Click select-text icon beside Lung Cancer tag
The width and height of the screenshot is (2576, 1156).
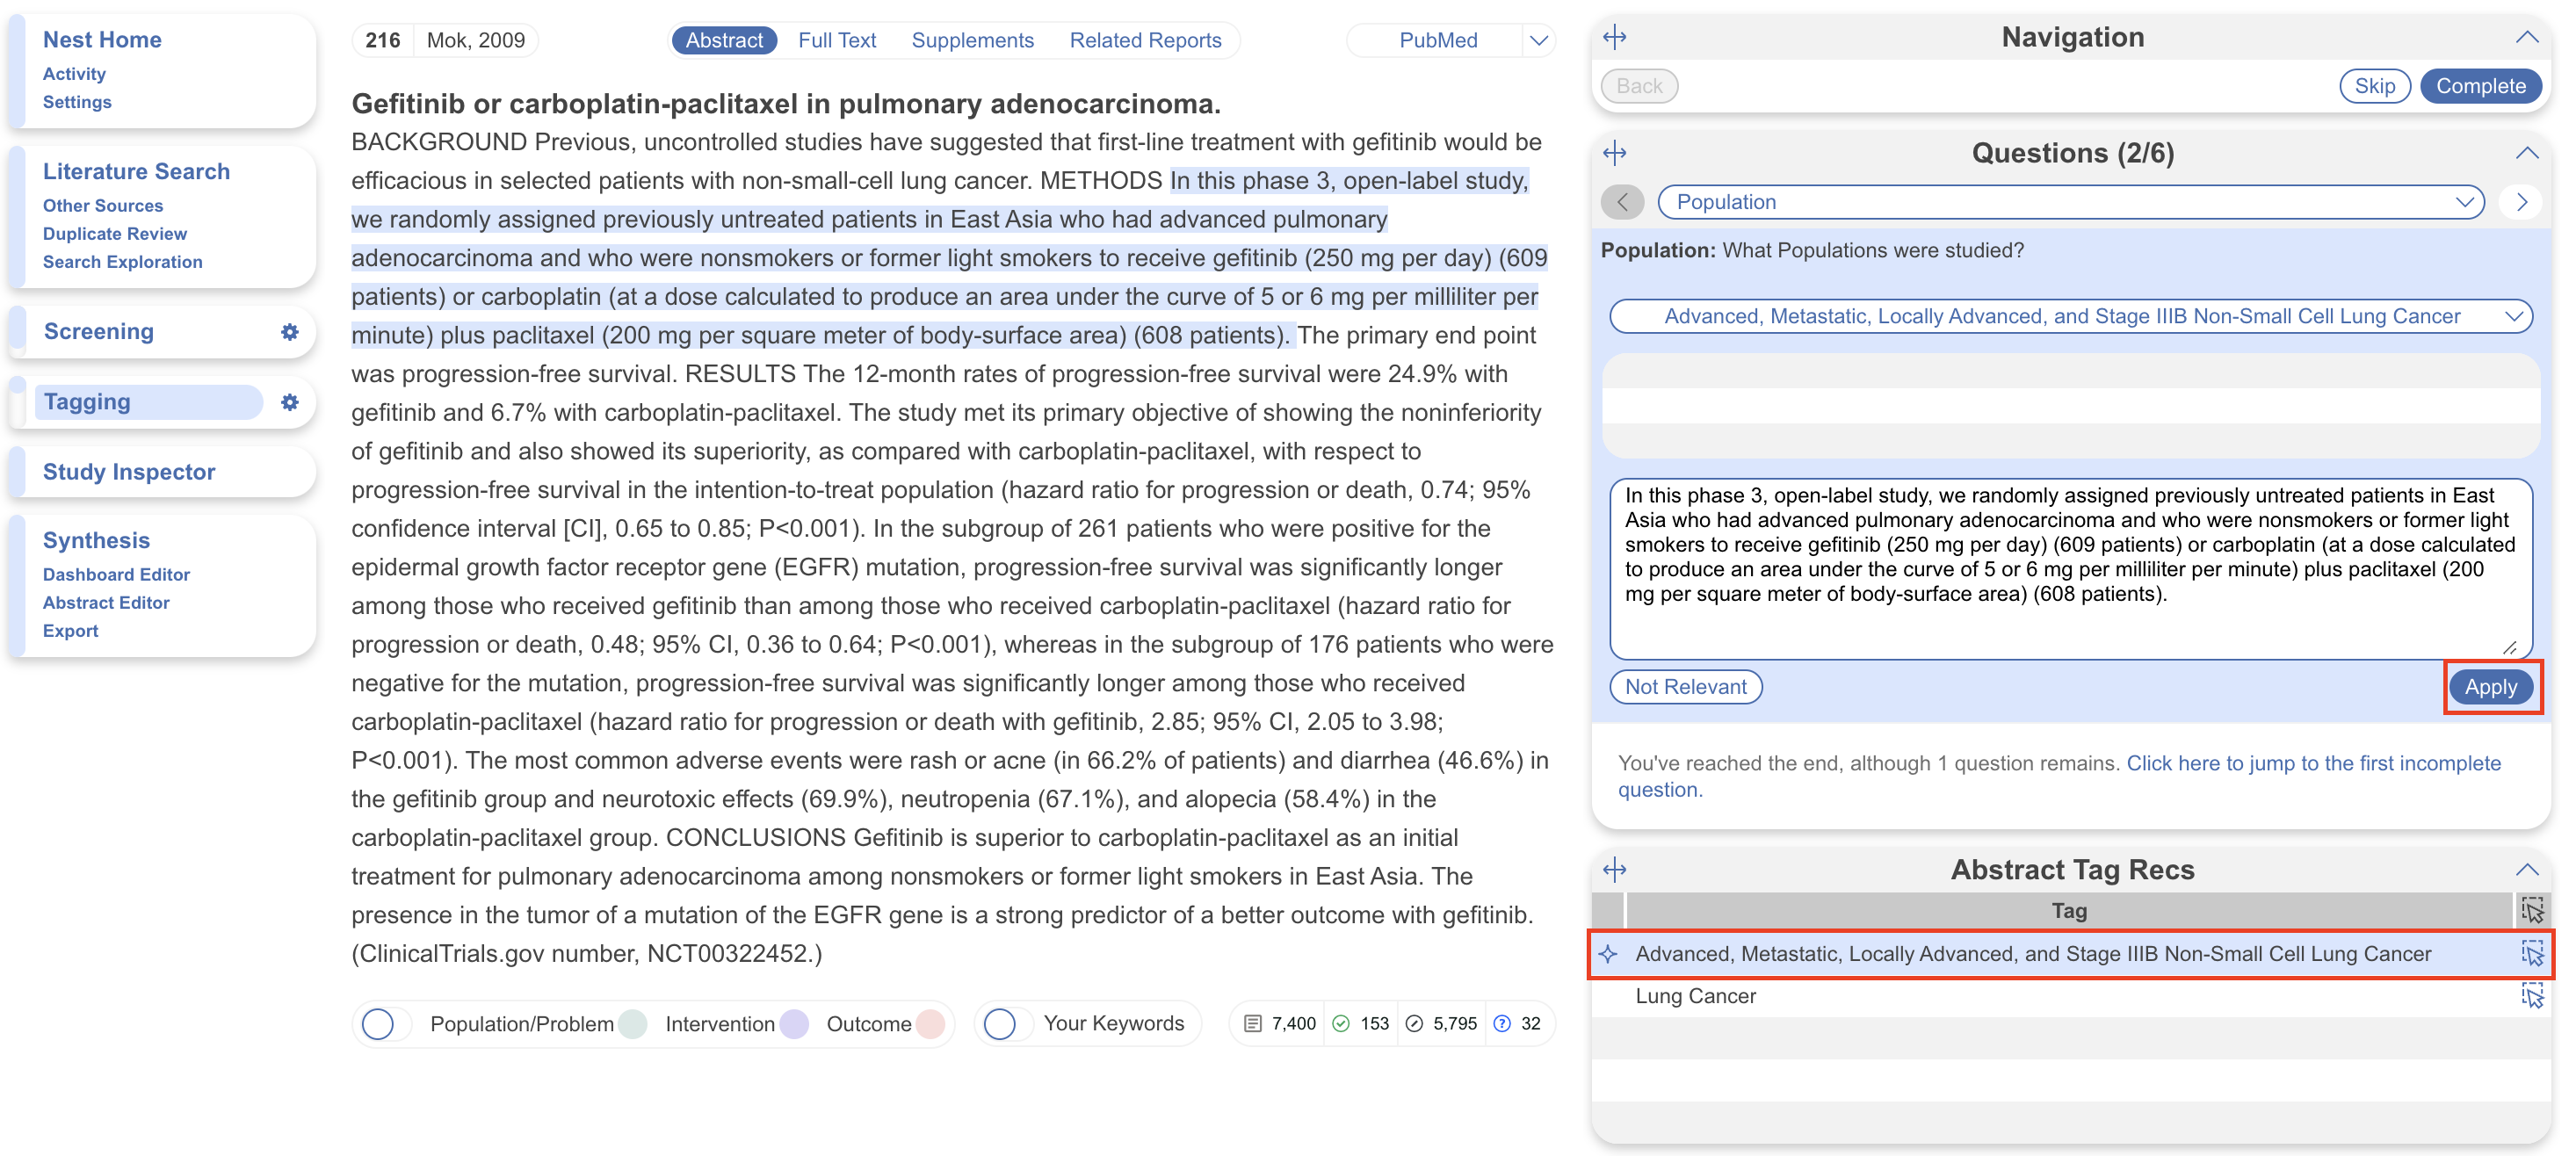[x=2531, y=996]
